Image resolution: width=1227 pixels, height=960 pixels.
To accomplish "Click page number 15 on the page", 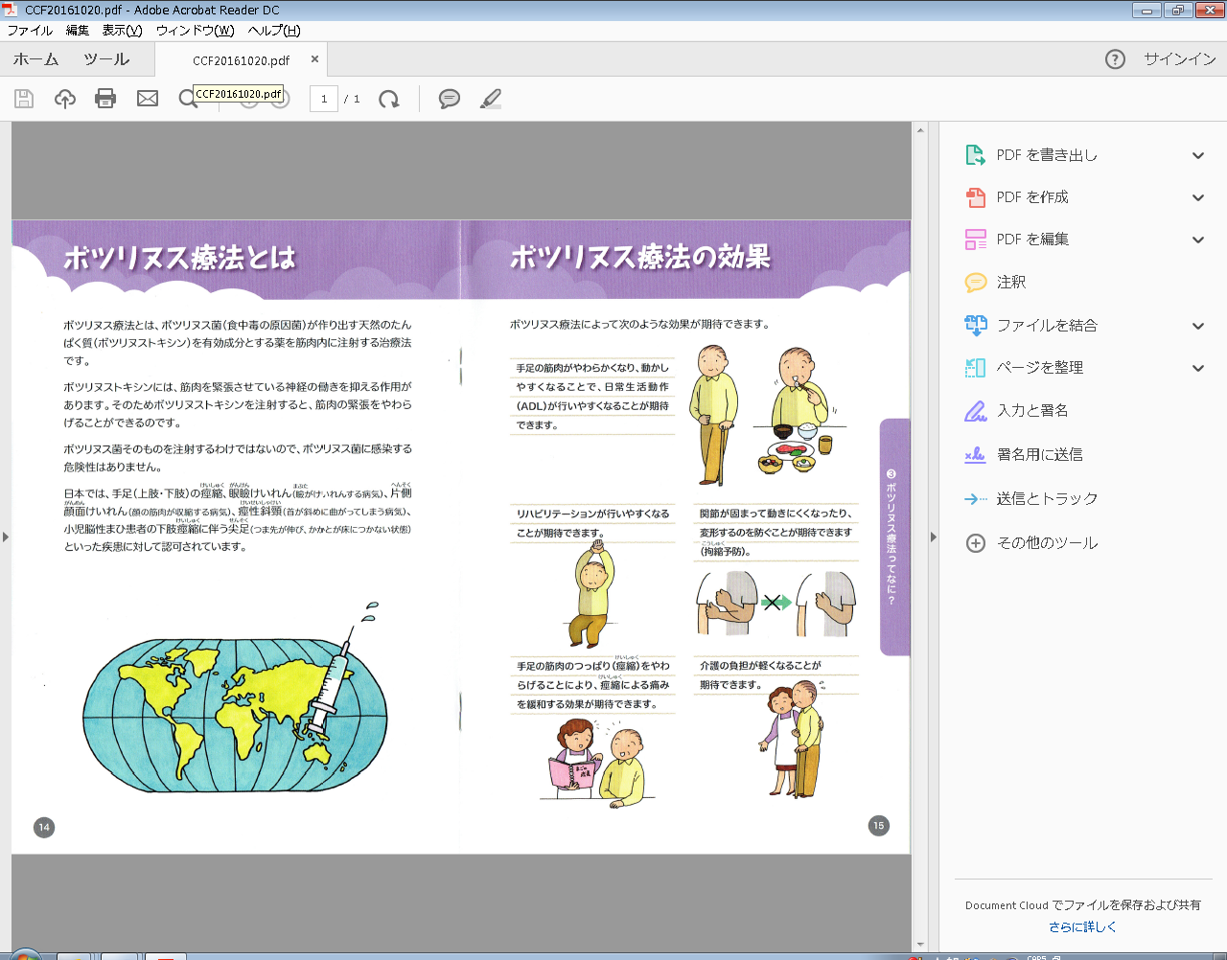I will [878, 826].
